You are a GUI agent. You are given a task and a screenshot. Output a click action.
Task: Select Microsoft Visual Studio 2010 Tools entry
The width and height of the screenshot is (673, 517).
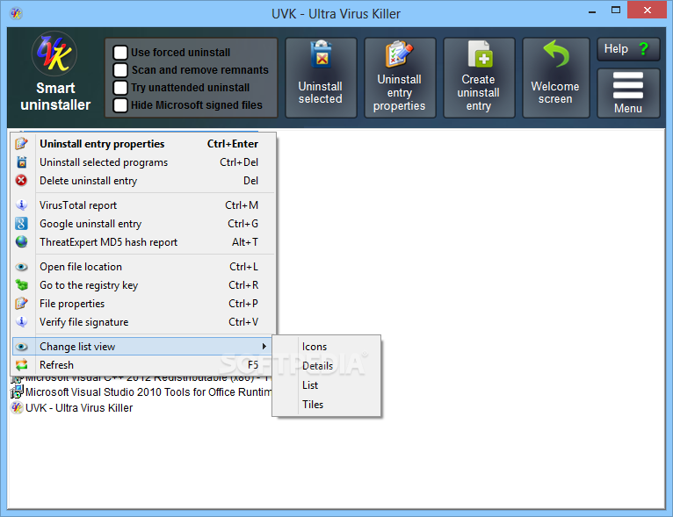pyautogui.click(x=148, y=391)
